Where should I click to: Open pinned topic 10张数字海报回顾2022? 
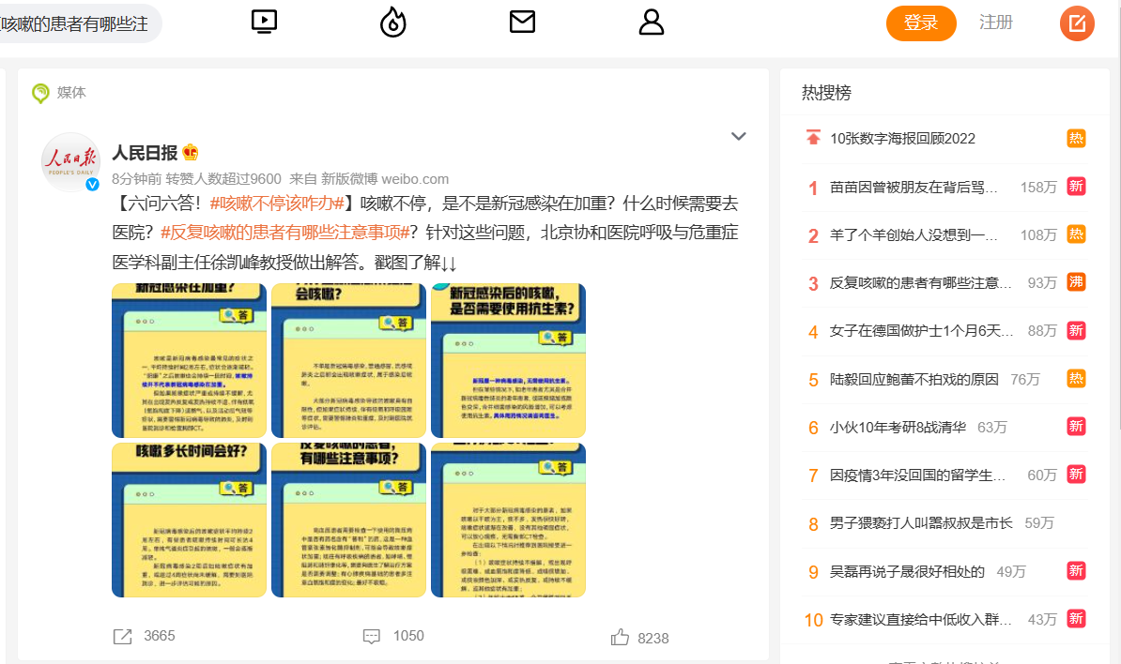point(902,139)
